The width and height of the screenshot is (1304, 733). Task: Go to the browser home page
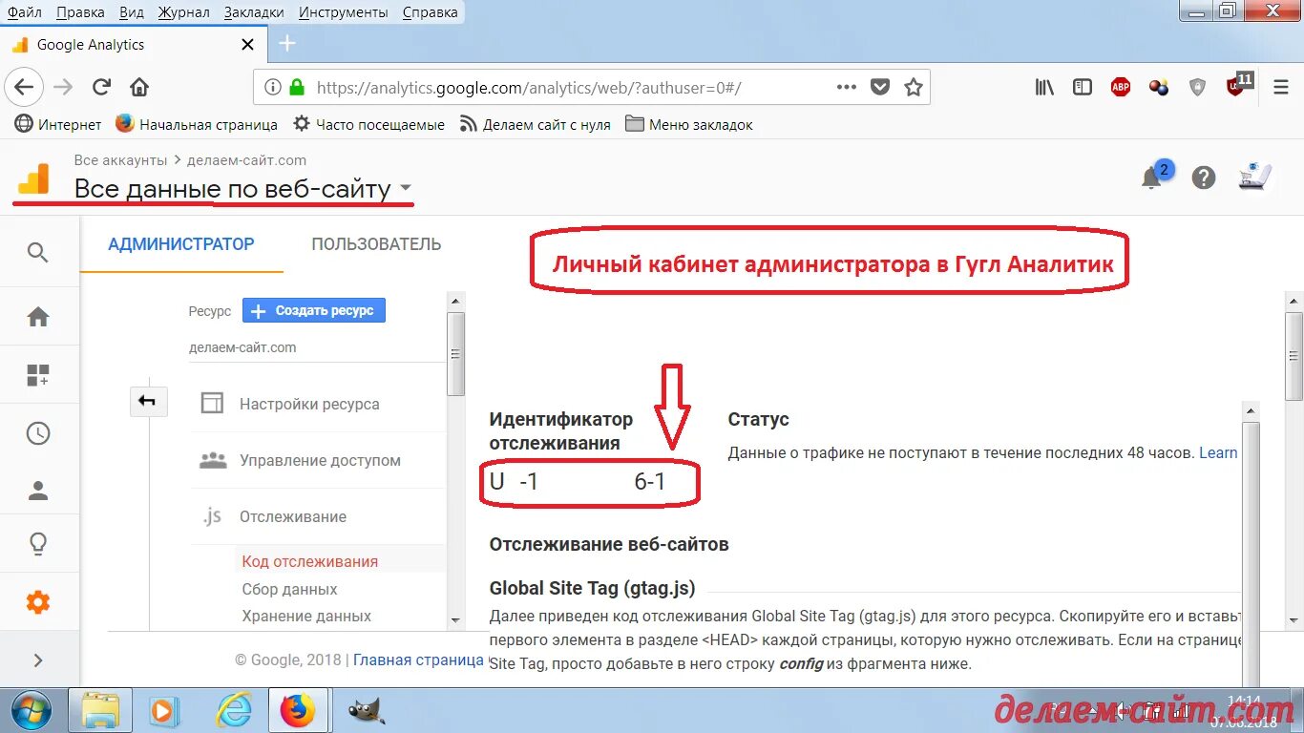[x=139, y=87]
